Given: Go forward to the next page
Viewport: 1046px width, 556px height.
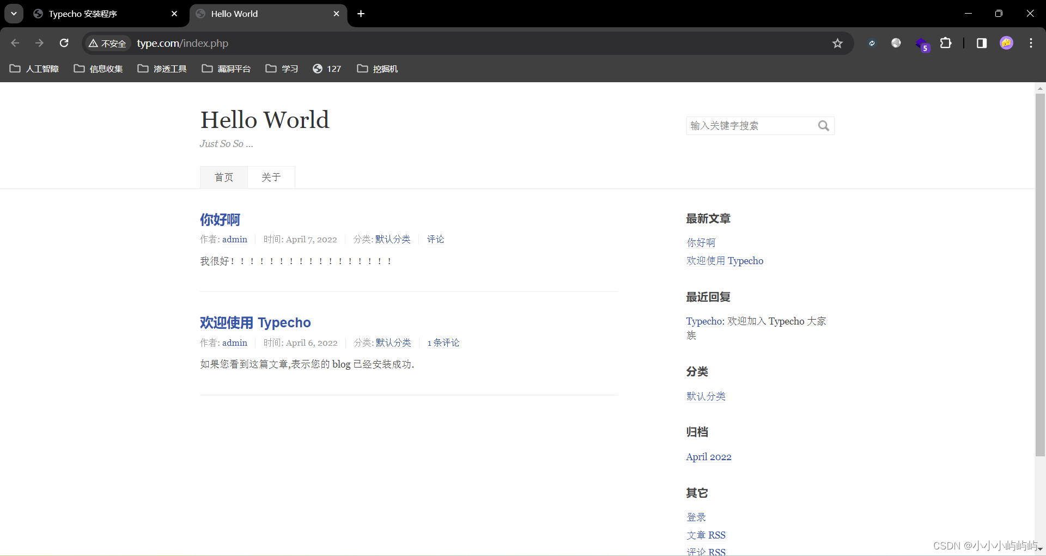Looking at the screenshot, I should pyautogui.click(x=39, y=43).
